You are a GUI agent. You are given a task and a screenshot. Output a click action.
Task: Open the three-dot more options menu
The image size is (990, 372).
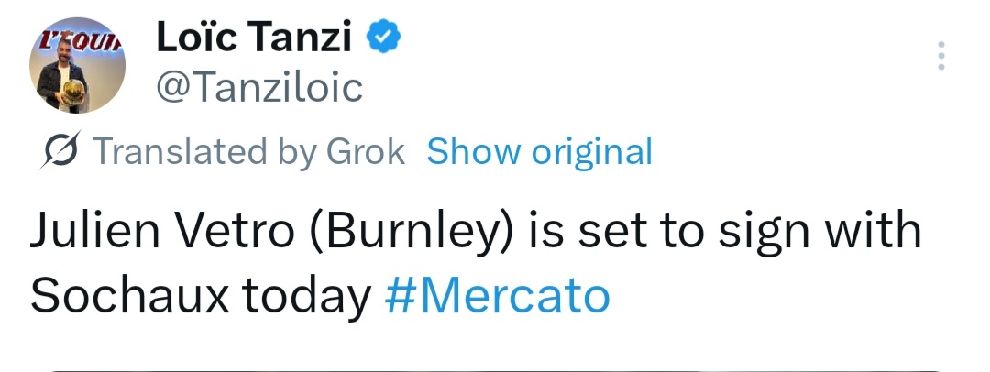click(x=940, y=57)
